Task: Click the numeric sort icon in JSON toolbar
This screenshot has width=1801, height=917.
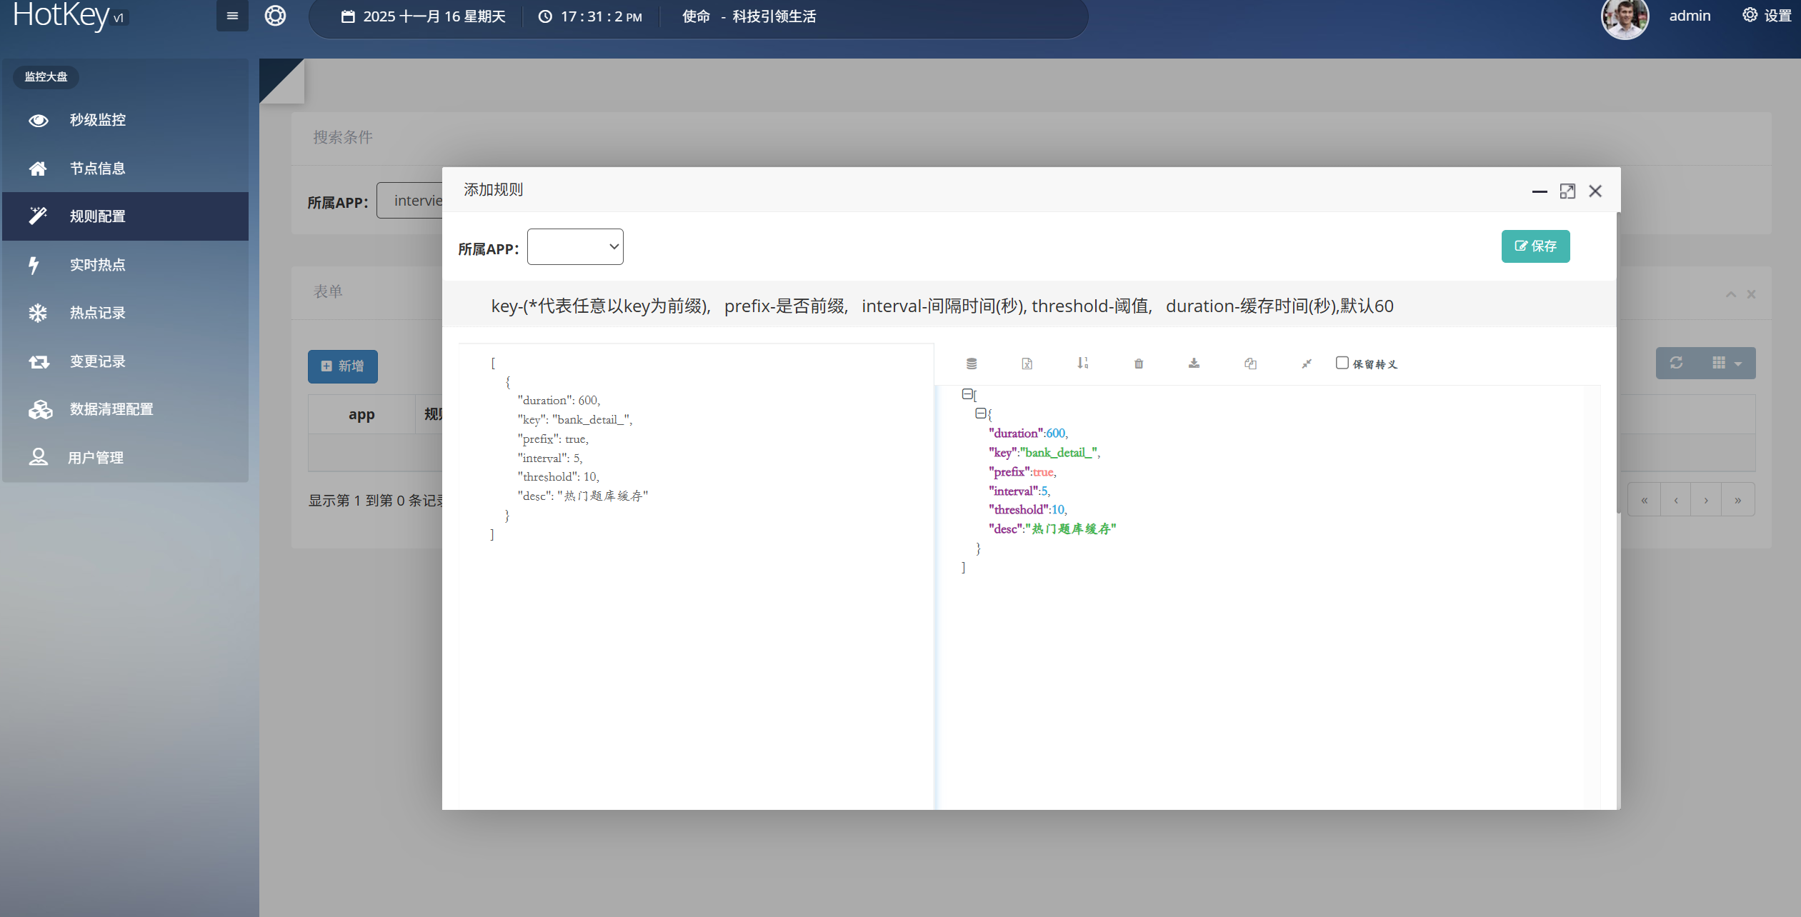Action: 1082,363
